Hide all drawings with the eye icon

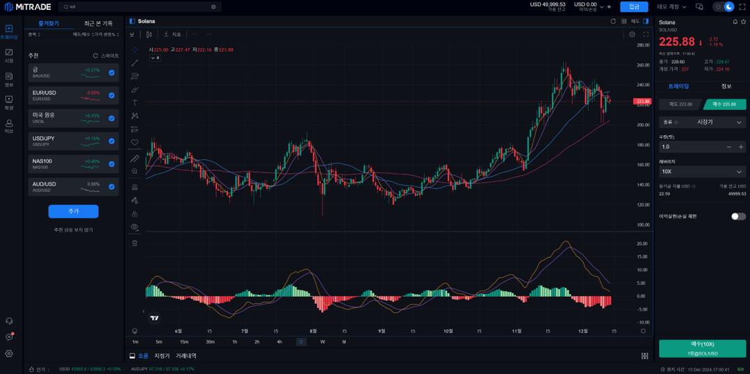coord(135,227)
